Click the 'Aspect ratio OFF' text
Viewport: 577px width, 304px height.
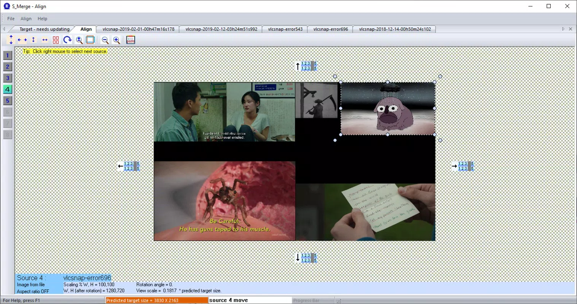pyautogui.click(x=33, y=291)
